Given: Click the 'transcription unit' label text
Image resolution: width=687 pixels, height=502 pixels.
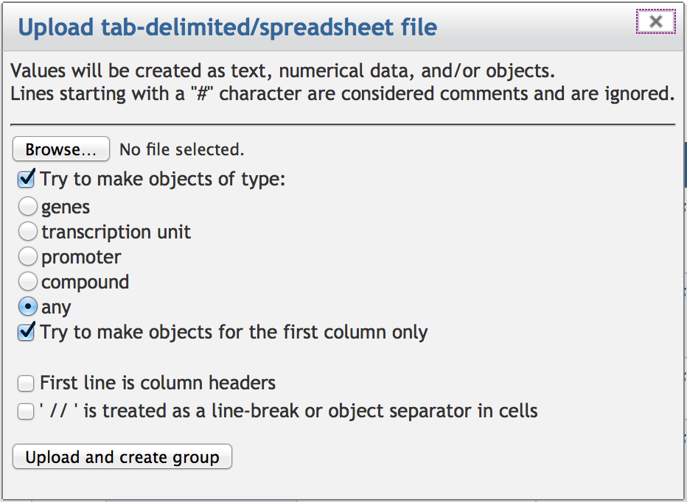Looking at the screenshot, I should tap(116, 233).
